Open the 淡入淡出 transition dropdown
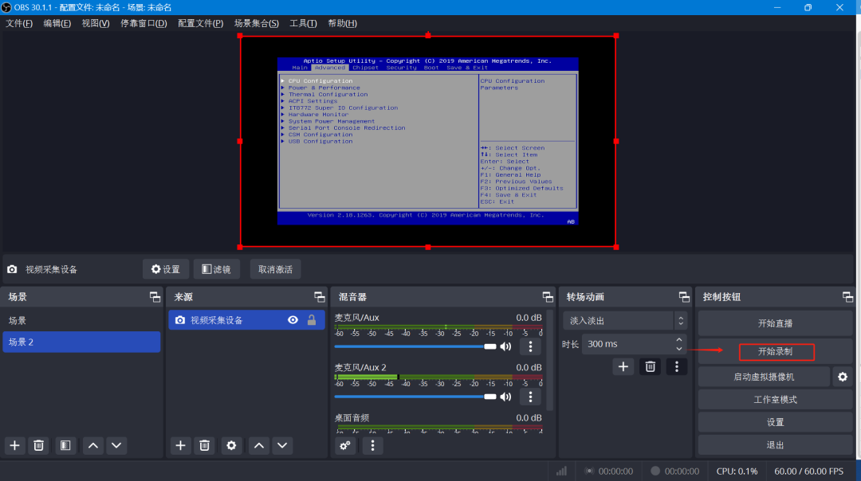This screenshot has height=481, width=861. [625, 321]
